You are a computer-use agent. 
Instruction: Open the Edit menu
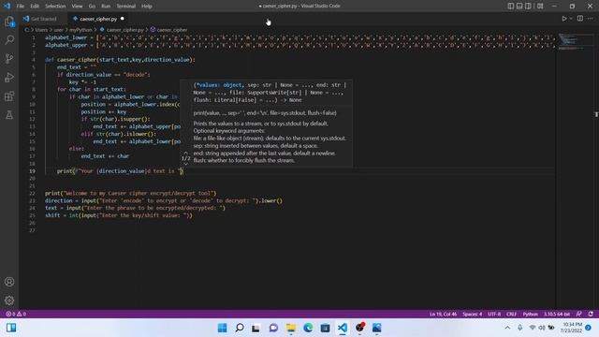(35, 7)
